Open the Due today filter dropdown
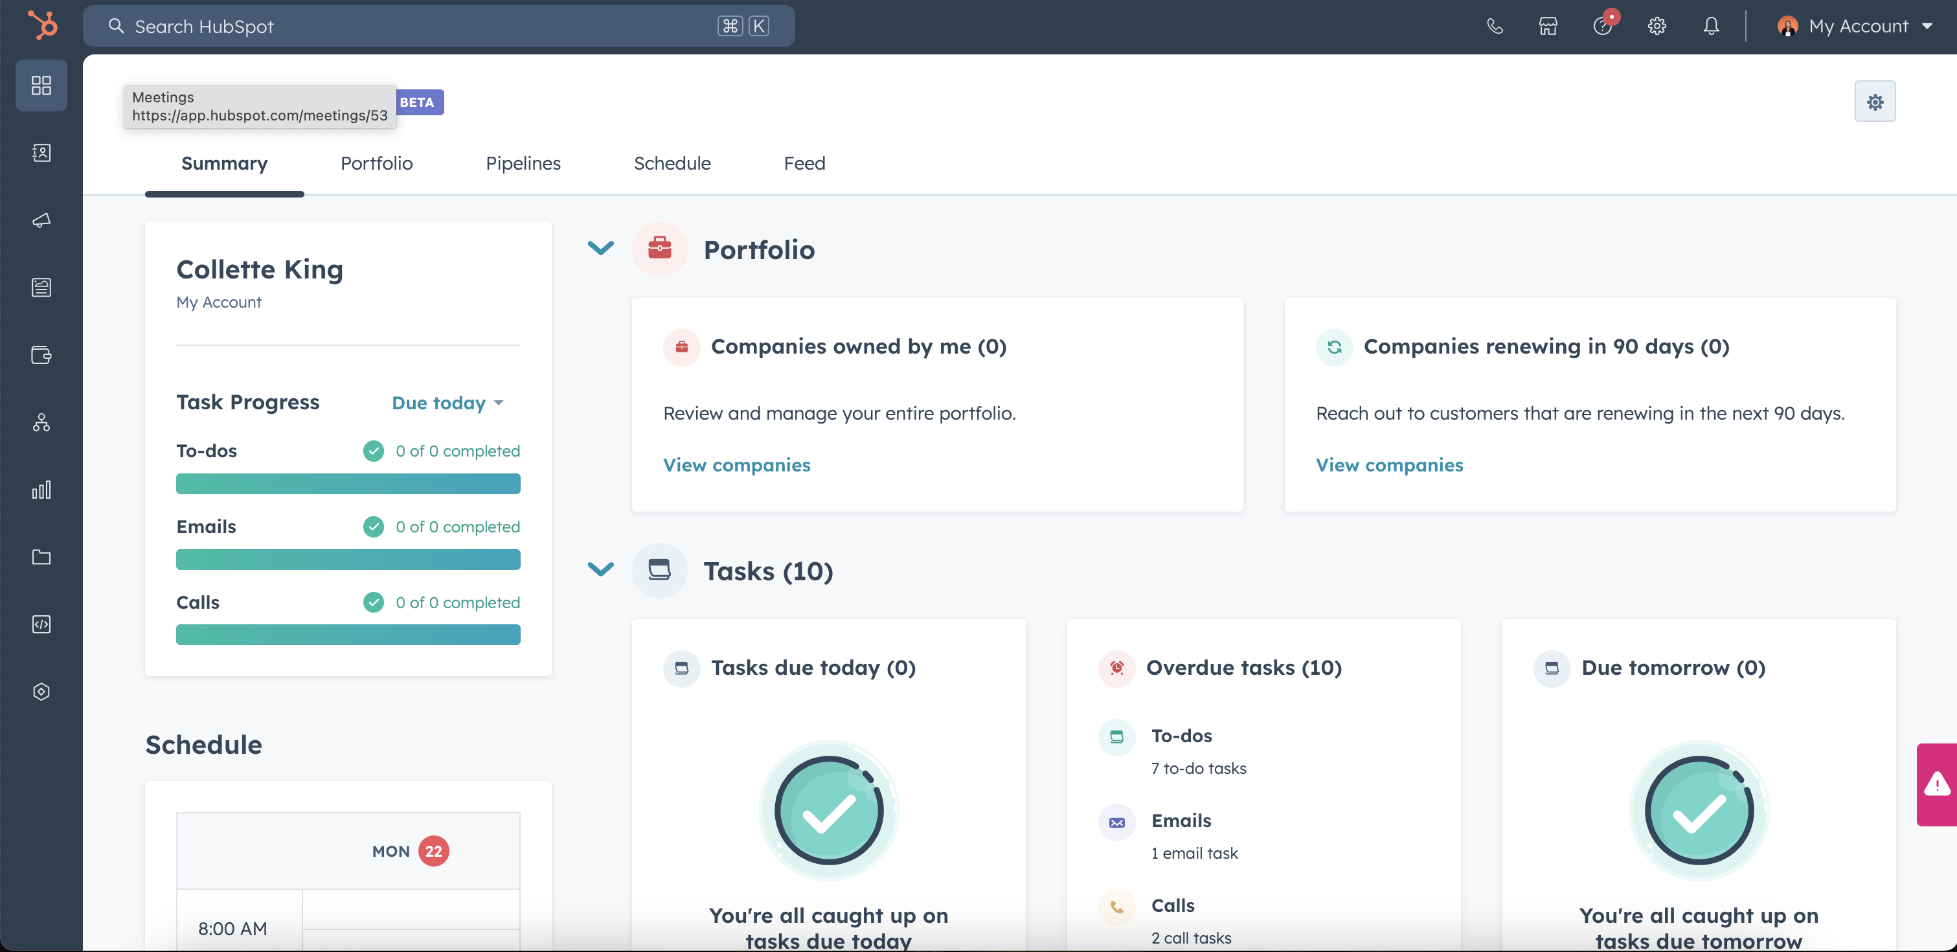The width and height of the screenshot is (1957, 952). 447,403
